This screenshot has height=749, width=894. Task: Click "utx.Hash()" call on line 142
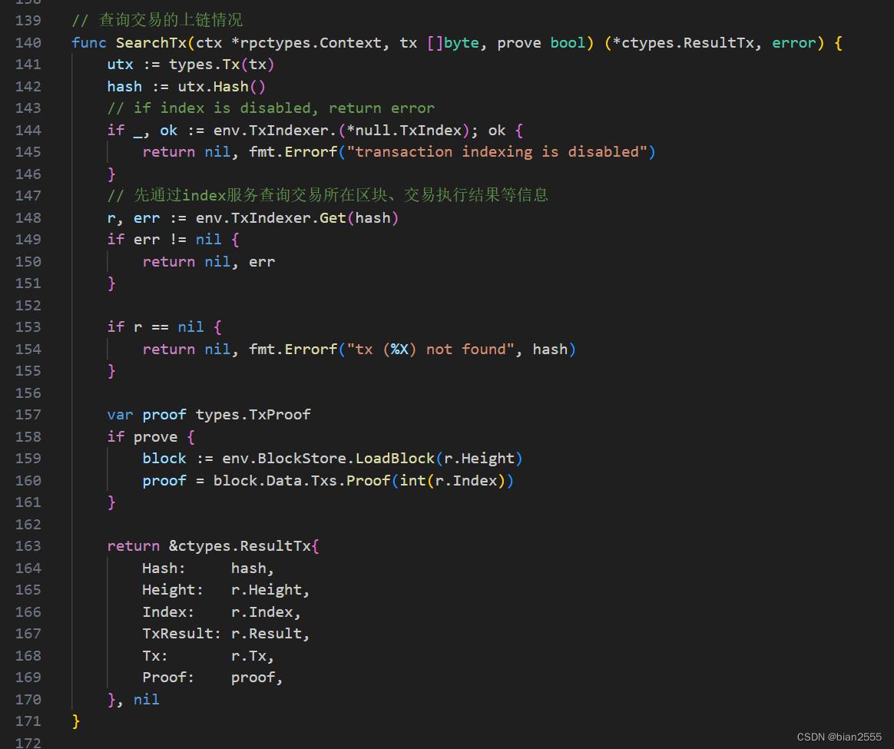click(222, 87)
